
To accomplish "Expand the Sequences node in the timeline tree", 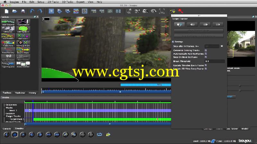I will point(4,105).
